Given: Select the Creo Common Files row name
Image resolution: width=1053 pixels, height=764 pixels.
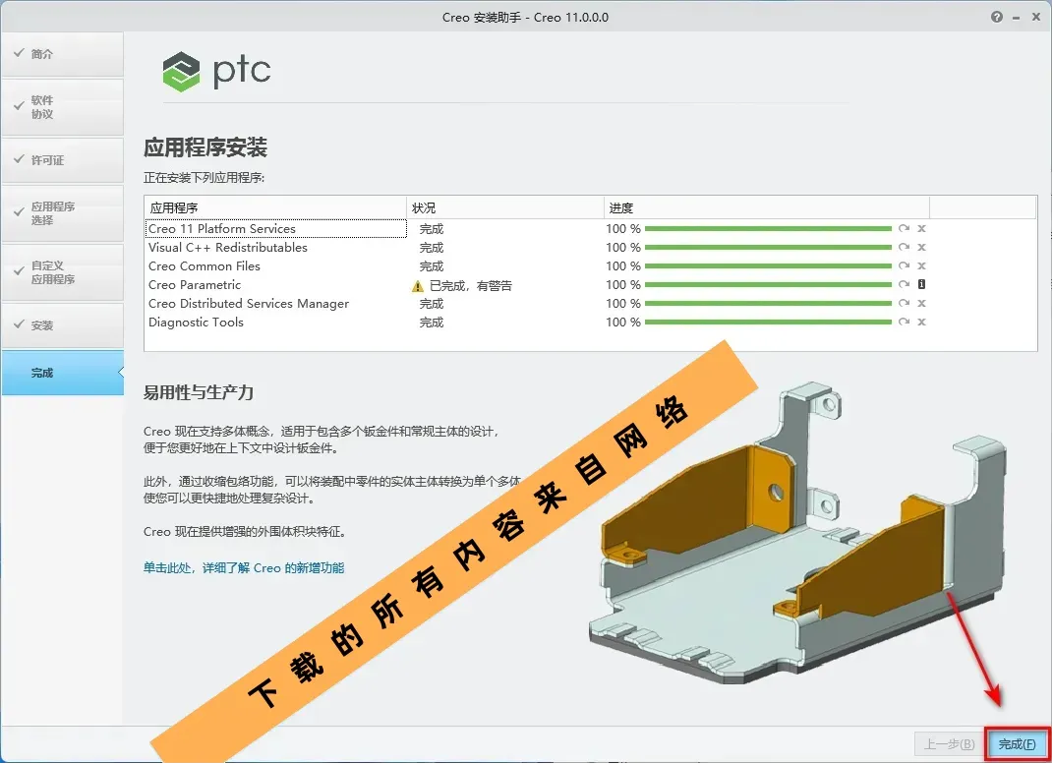Looking at the screenshot, I should click(205, 266).
